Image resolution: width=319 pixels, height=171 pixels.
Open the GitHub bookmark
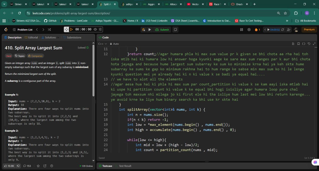[50, 21]
